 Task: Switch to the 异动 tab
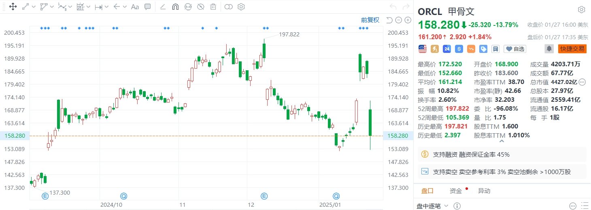pyautogui.click(x=484, y=191)
